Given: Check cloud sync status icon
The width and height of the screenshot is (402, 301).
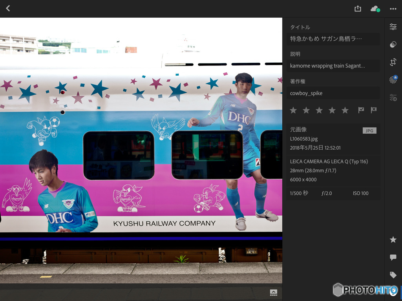Looking at the screenshot, I should 375,9.
